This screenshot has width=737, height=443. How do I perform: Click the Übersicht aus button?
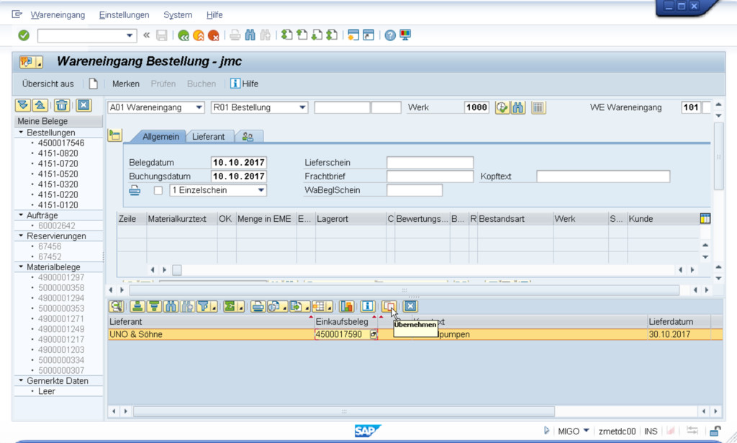[x=48, y=84]
